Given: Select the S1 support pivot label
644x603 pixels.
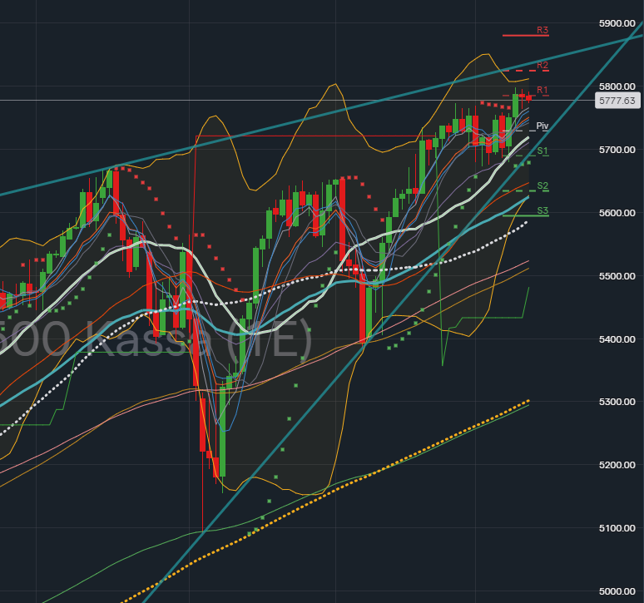Looking at the screenshot, I should coord(542,151).
